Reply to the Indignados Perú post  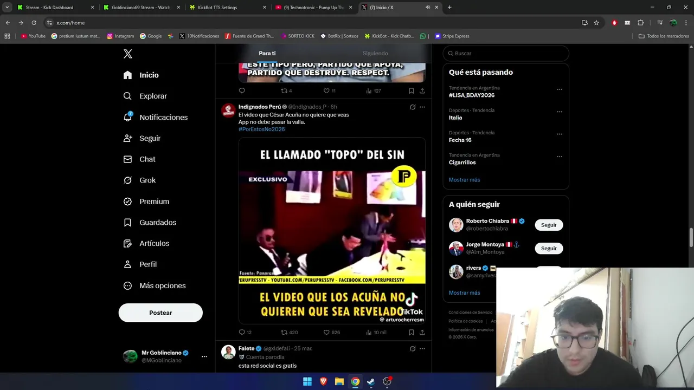(x=242, y=332)
